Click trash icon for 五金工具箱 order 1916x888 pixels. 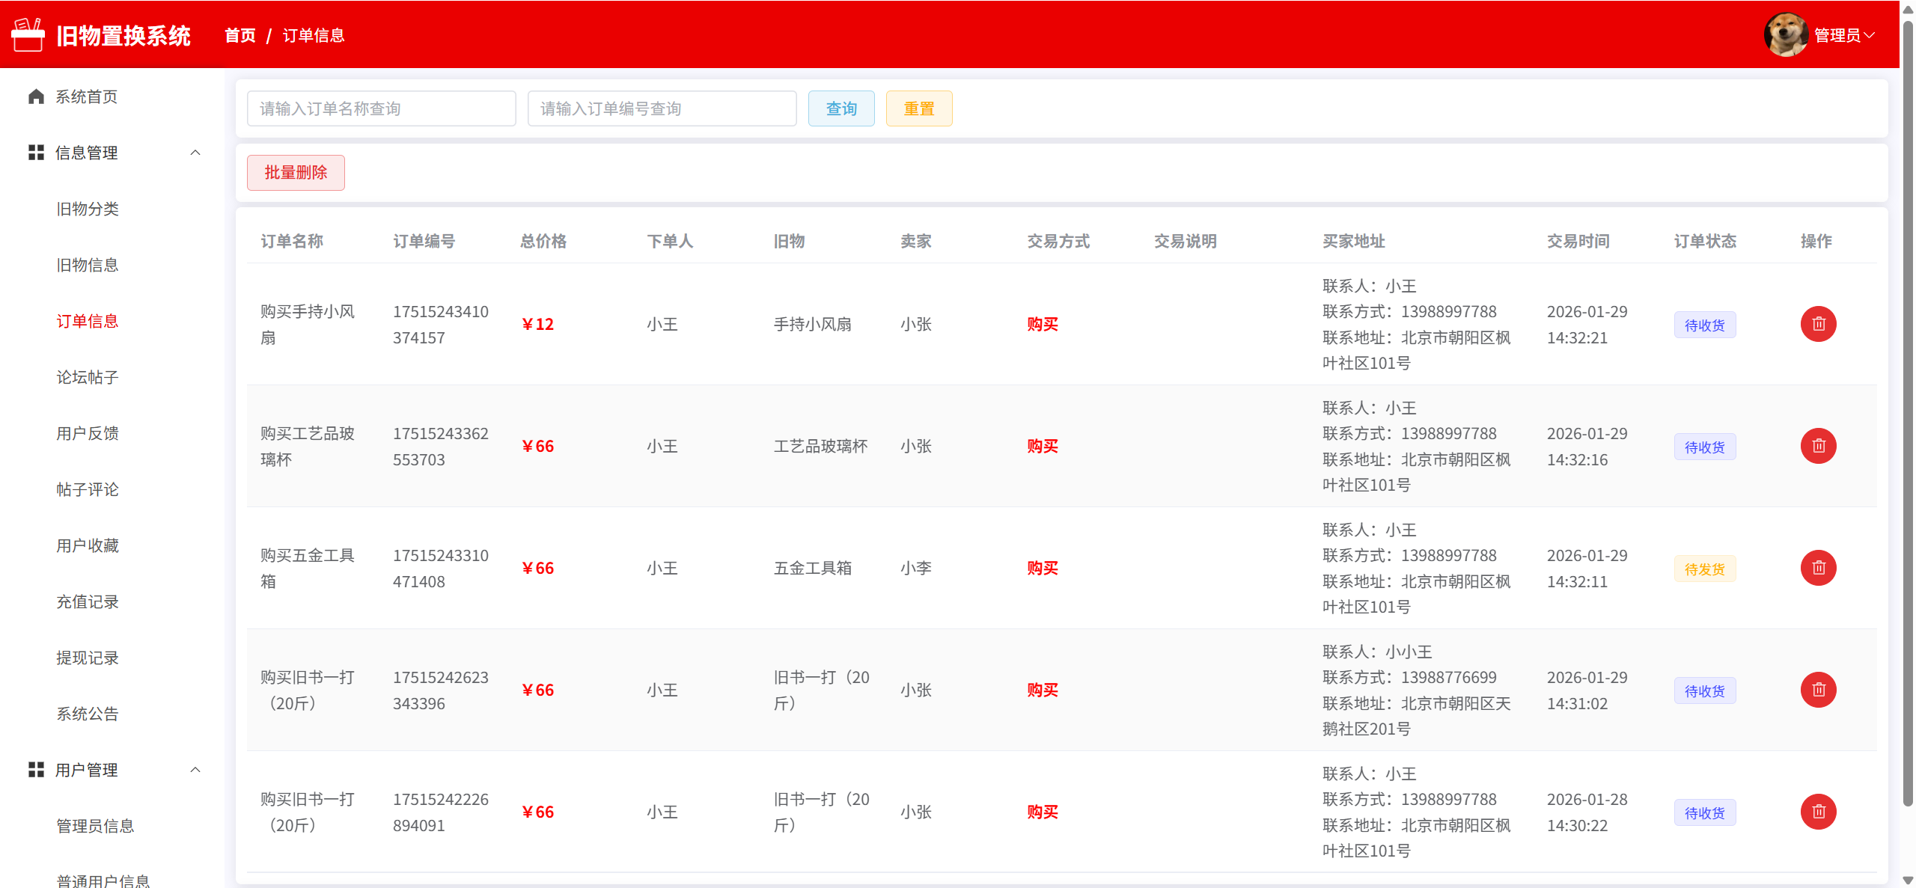[1818, 568]
